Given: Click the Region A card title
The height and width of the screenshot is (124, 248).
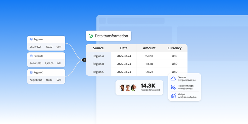Looking at the screenshot, I should coord(38,39).
